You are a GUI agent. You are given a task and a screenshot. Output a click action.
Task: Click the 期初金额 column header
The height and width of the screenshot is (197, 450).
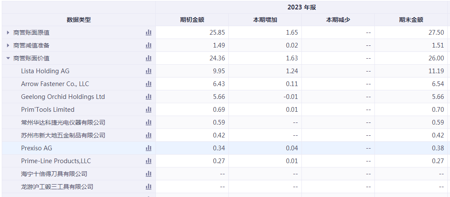(192, 20)
